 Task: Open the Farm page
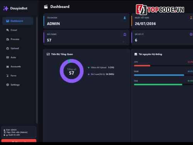point(18,76)
